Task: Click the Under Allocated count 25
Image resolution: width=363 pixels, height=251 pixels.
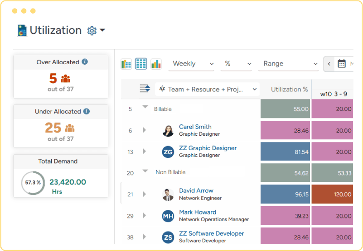Action: pos(53,128)
